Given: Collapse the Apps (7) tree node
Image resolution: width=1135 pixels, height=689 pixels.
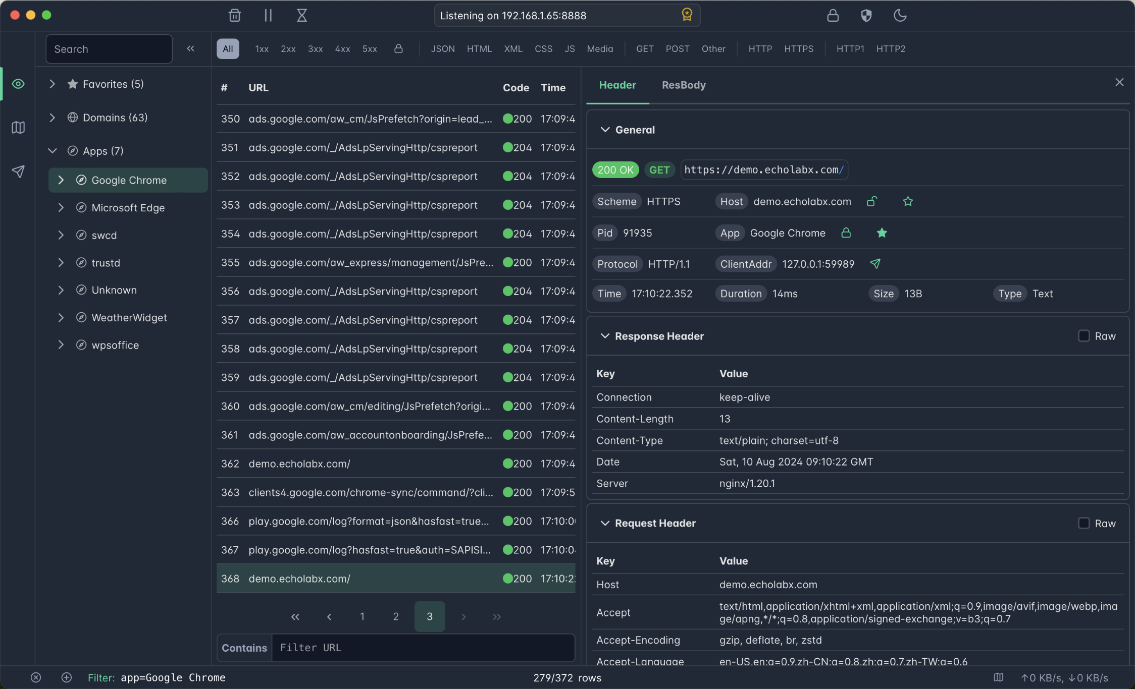Looking at the screenshot, I should coord(52,151).
